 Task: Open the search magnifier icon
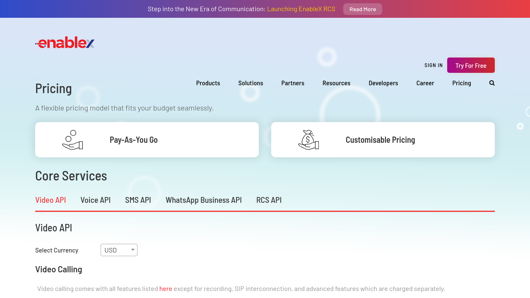click(x=492, y=83)
